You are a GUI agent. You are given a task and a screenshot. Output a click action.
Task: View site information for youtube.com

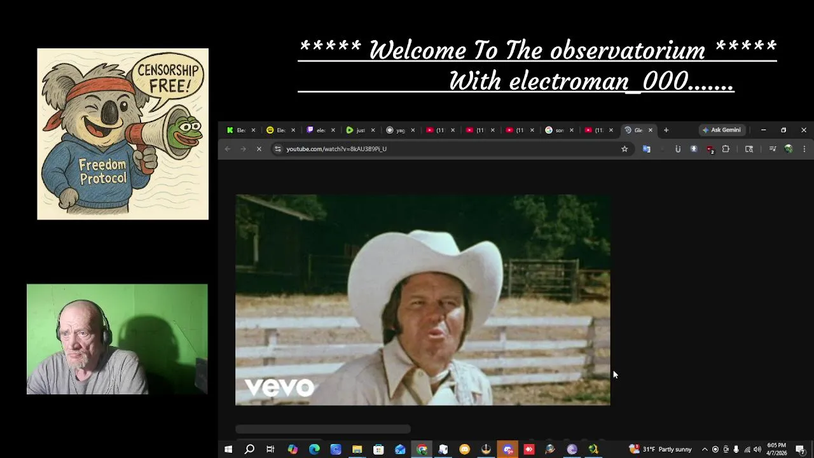click(277, 149)
